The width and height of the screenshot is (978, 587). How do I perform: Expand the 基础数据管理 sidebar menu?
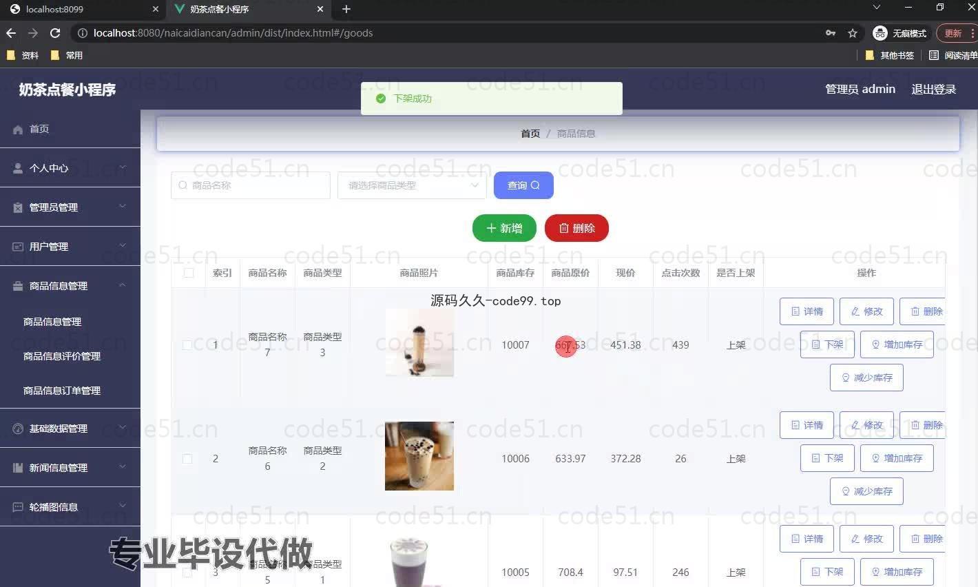tap(70, 429)
